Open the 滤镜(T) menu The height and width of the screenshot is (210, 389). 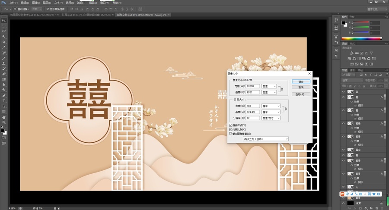pyautogui.click(x=81, y=3)
